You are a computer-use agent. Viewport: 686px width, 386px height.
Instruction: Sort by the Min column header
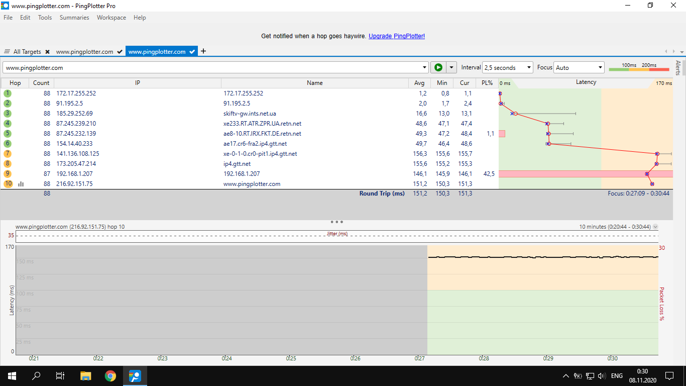pyautogui.click(x=442, y=83)
